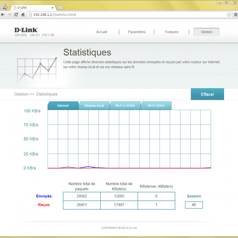Open the Chrome hamburger menu
This screenshot has height=238, width=238.
click(235, 15)
